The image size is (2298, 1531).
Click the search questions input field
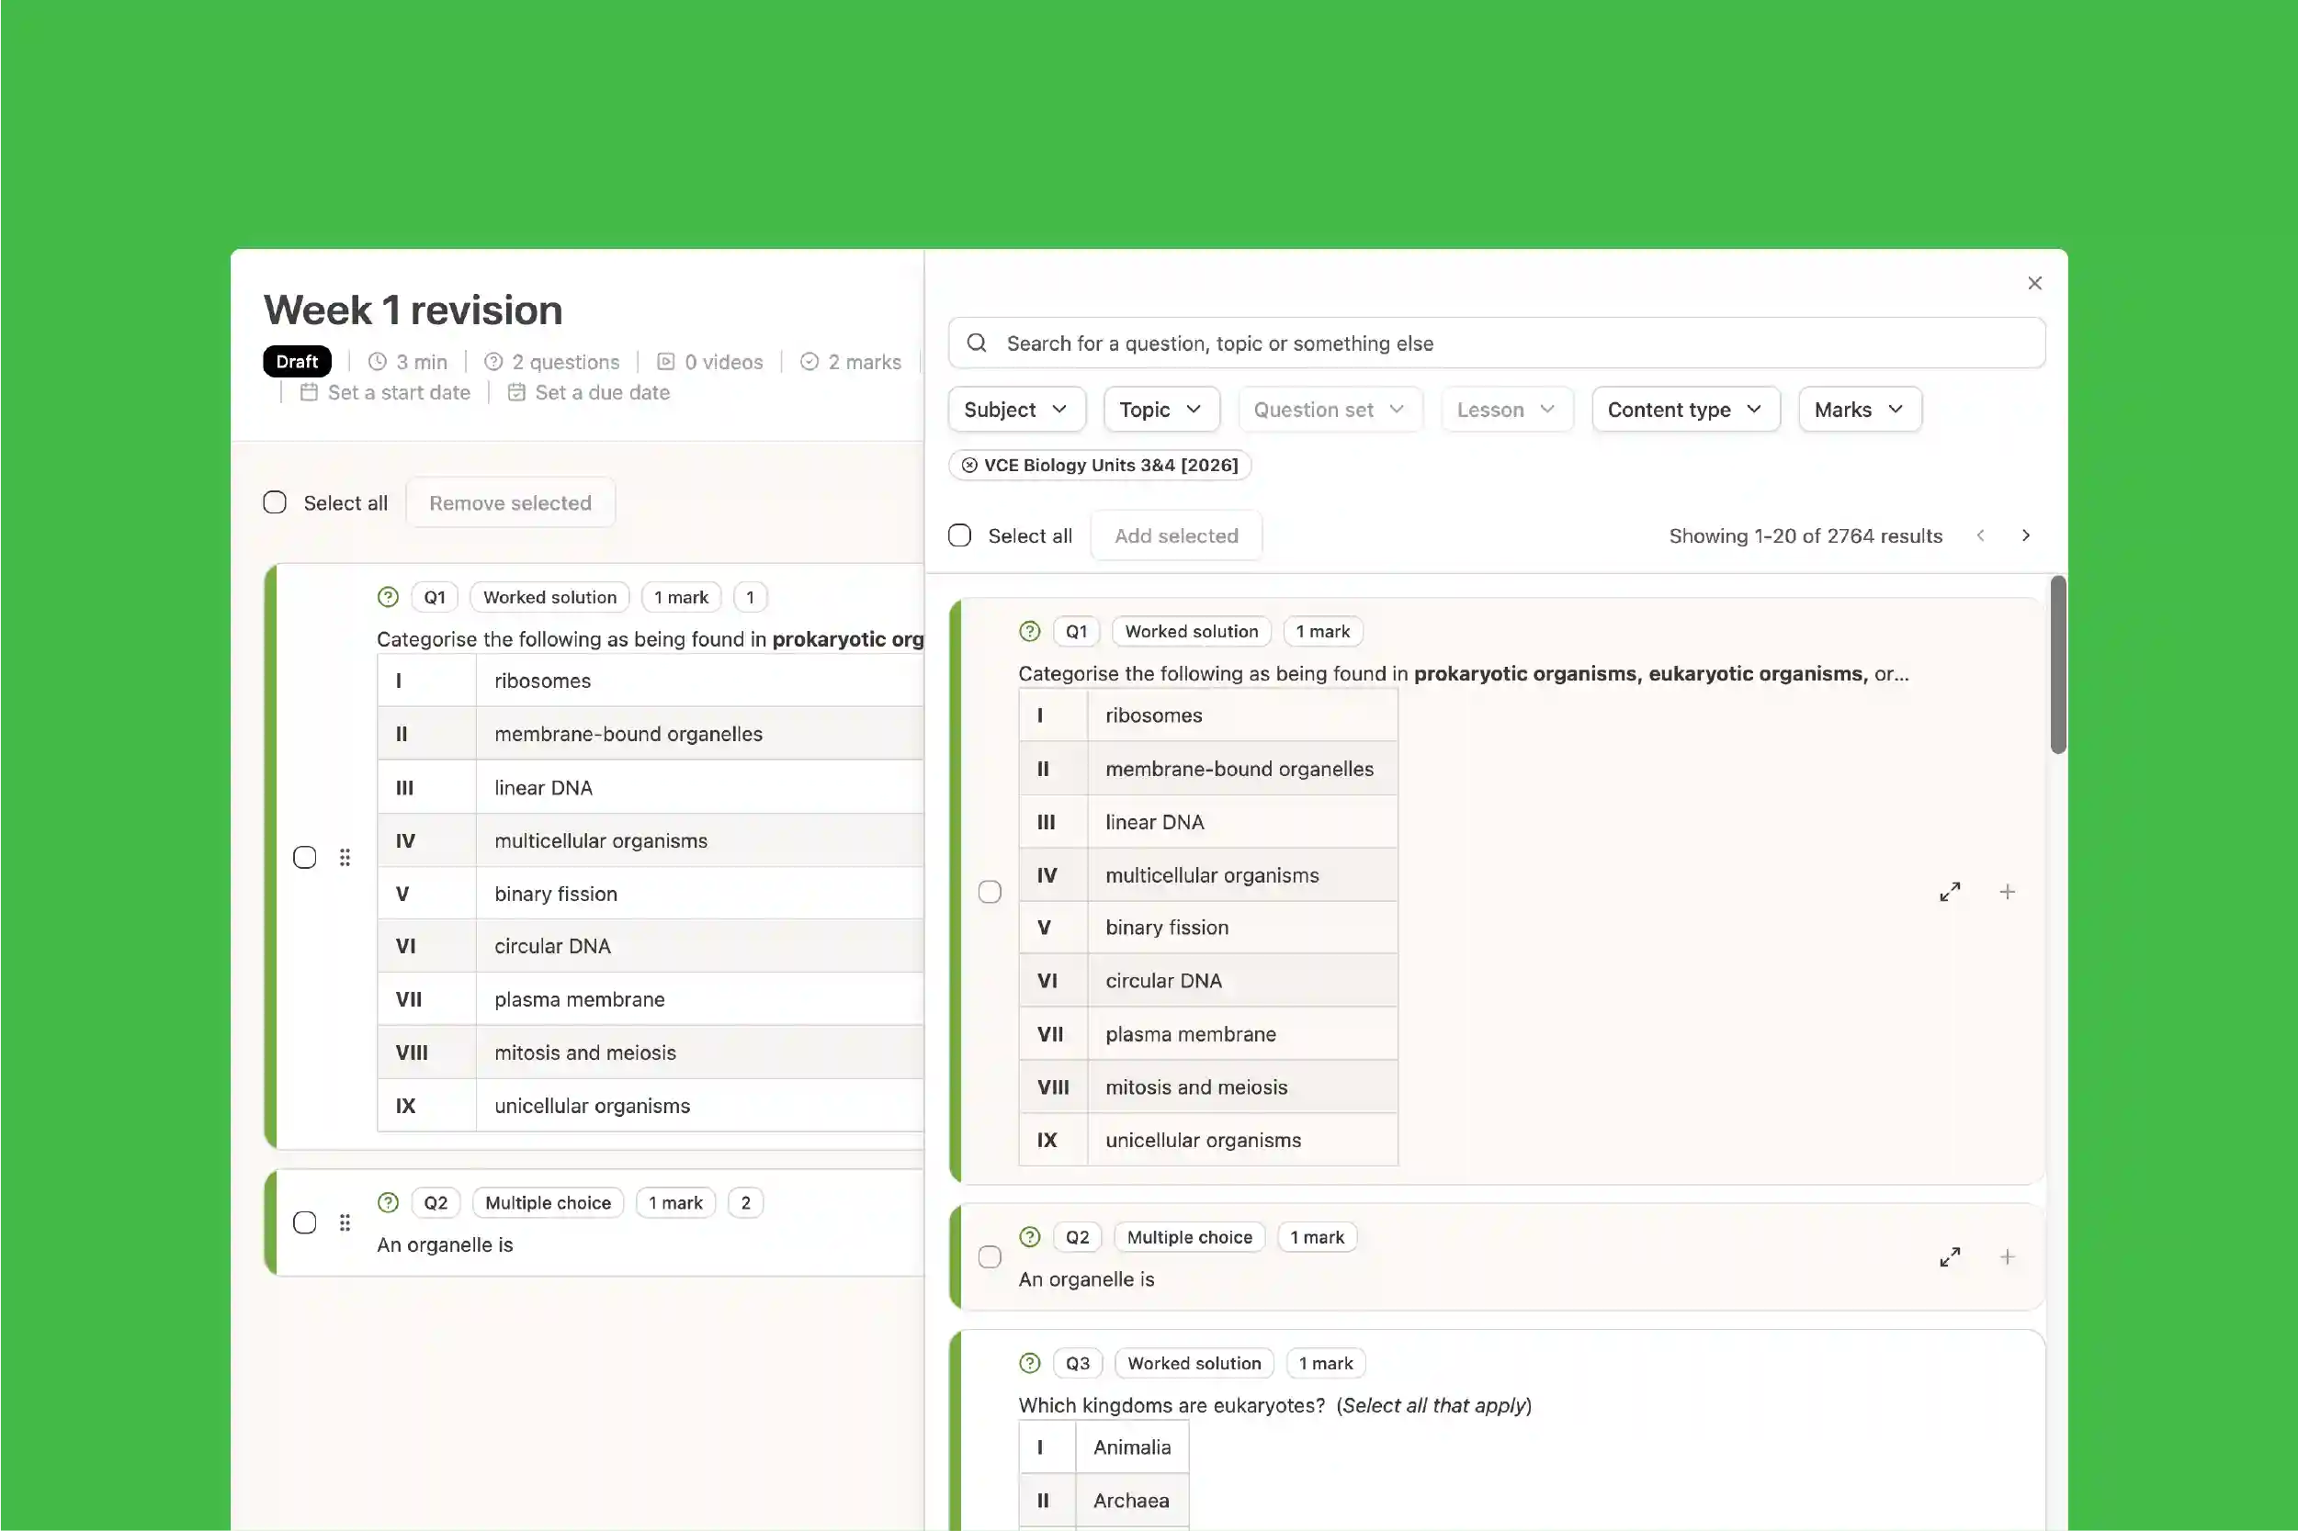1496,343
